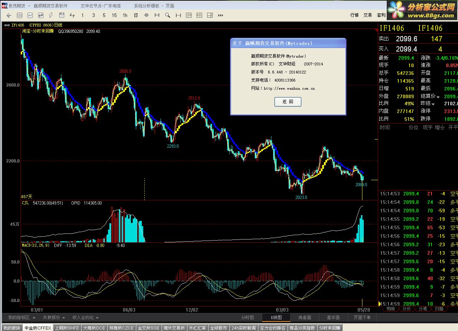458x331 pixels.
Task: Click the expand chart horizontally icon
Action: point(146,15)
